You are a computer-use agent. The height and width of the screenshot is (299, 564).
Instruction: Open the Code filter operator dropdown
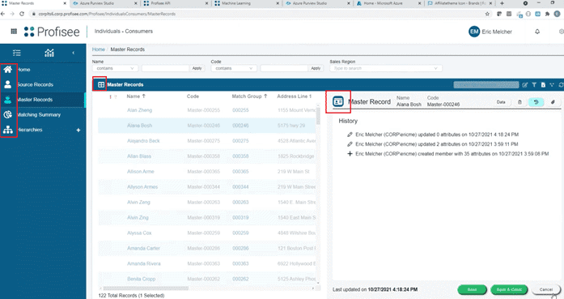[234, 68]
